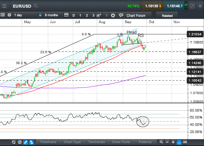Click the Oct month on time axis

pos(152,22)
